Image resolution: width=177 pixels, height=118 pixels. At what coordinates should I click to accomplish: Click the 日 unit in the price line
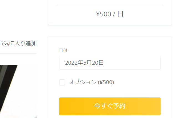(120, 14)
